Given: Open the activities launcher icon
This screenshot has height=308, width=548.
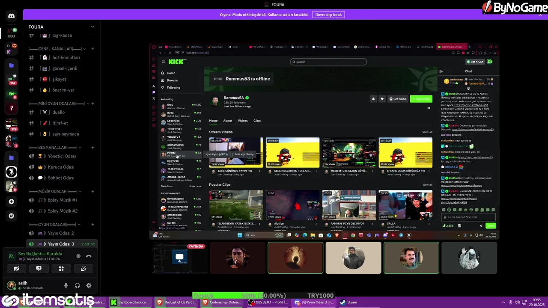Looking at the screenshot, I should (x=61, y=269).
